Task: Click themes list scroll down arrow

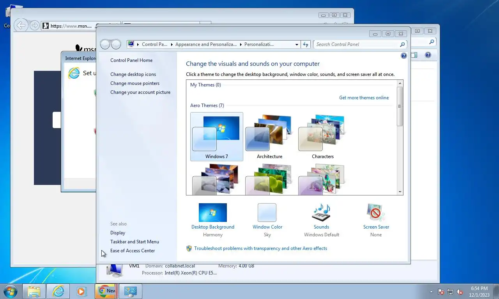Action: point(400,192)
